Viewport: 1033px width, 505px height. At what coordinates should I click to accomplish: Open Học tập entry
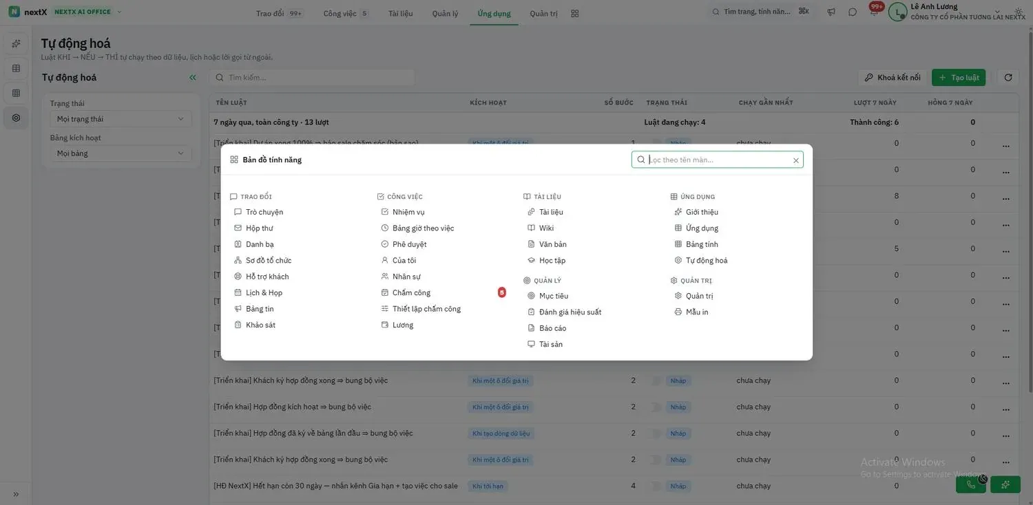(x=546, y=261)
